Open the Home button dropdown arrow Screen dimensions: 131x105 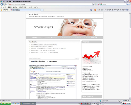93,10
